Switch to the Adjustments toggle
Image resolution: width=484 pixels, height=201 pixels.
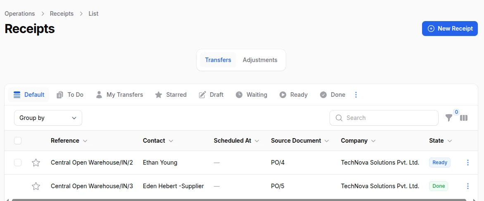tap(260, 60)
